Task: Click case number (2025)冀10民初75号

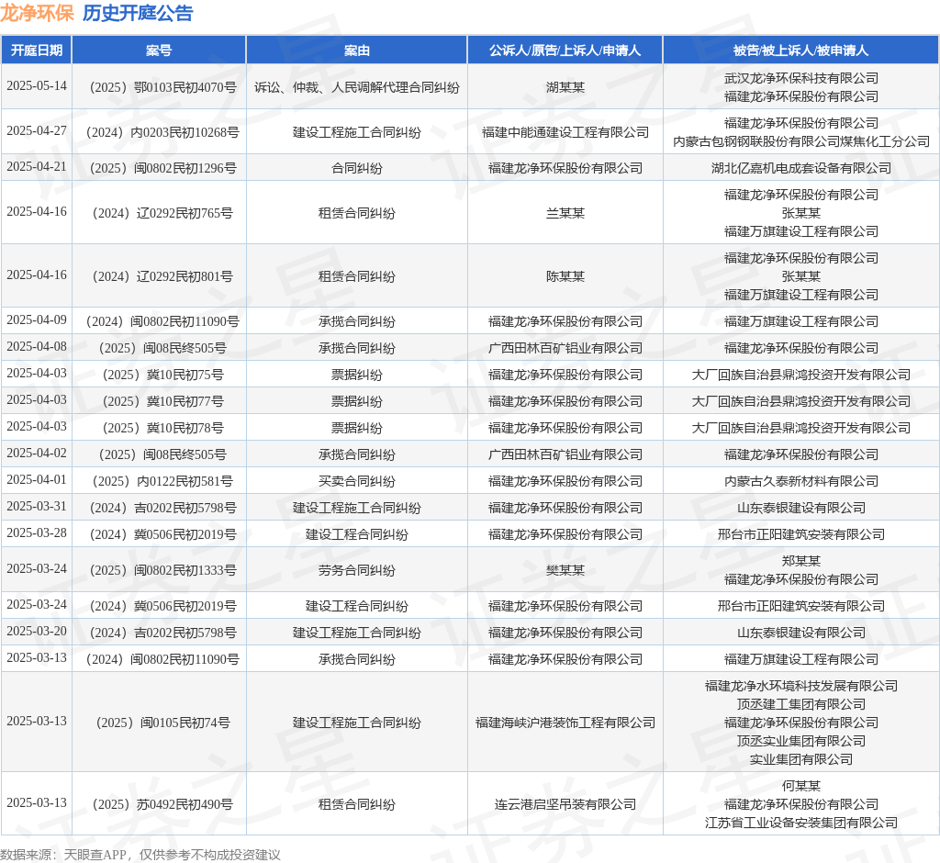Action: (162, 375)
